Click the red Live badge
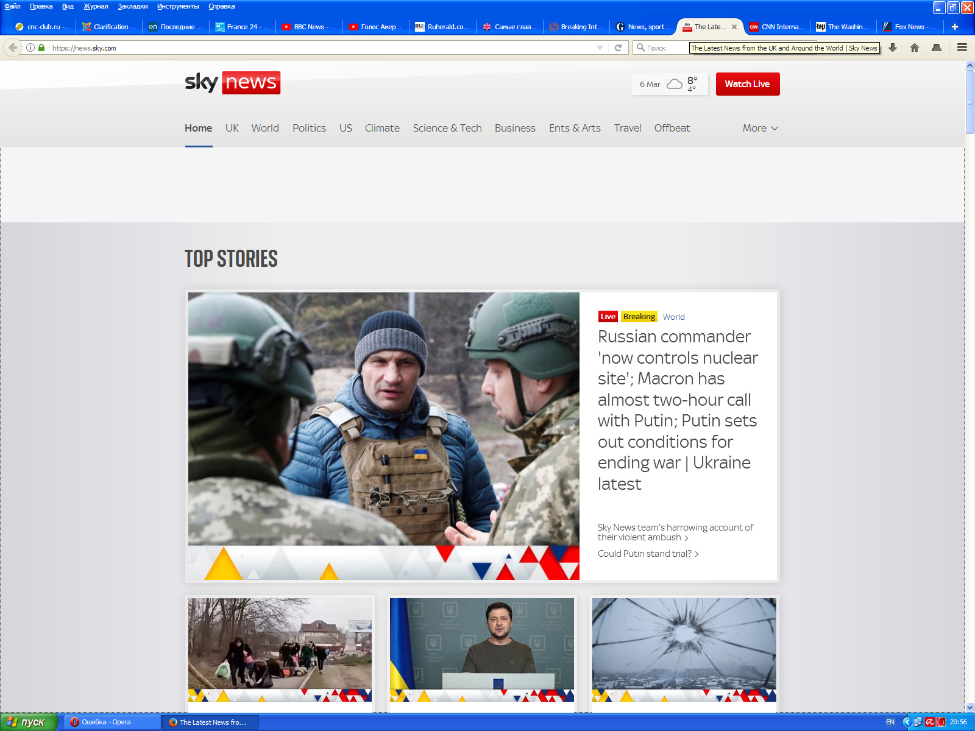975x731 pixels. [608, 317]
